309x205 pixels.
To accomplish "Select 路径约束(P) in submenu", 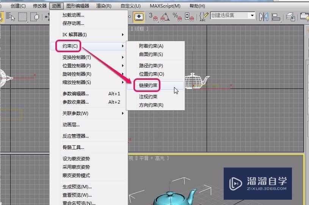I will pyautogui.click(x=155, y=66).
